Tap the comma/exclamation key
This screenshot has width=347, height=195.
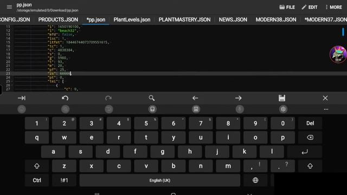tap(255, 166)
